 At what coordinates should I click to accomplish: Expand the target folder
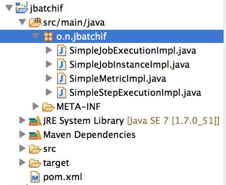pos(22,162)
